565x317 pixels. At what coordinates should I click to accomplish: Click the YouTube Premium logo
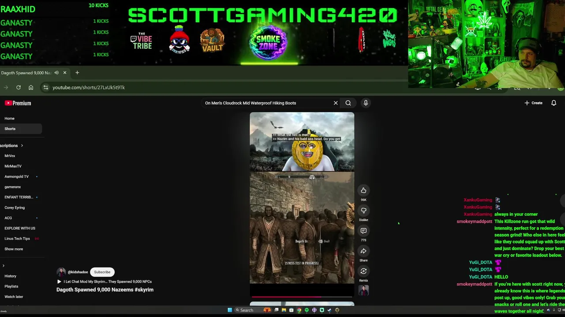coord(18,103)
